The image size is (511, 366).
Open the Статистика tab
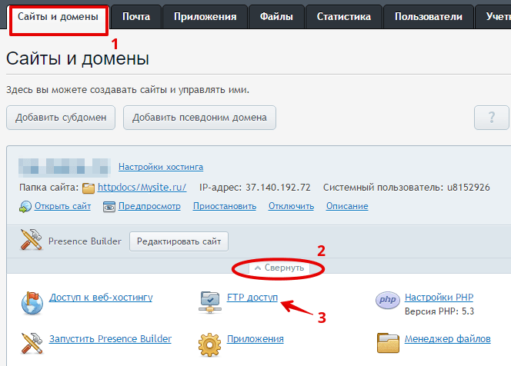344,17
